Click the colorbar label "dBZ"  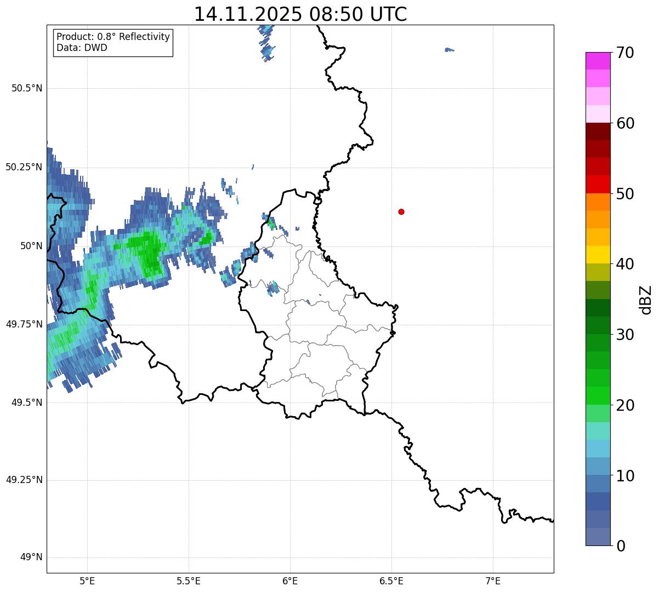pos(646,300)
